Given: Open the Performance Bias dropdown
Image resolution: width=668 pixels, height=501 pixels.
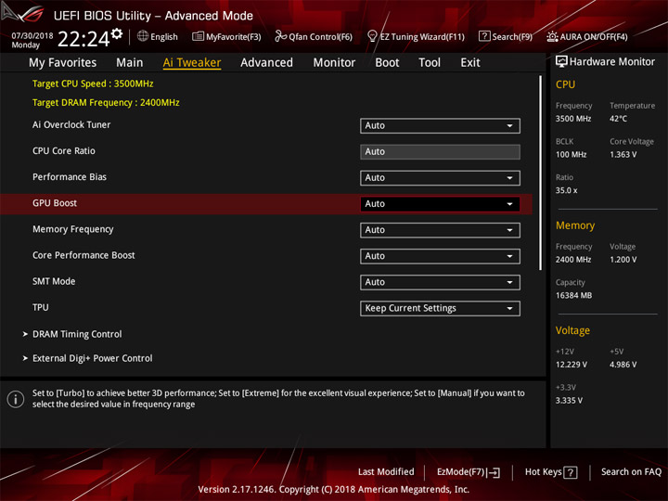Looking at the screenshot, I should click(x=440, y=177).
